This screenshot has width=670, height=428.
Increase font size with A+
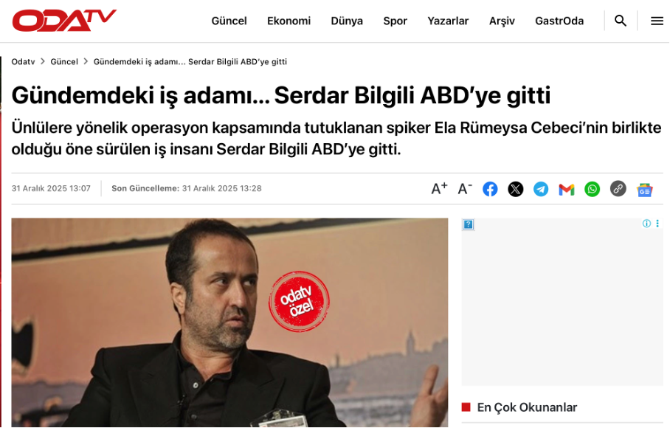click(x=439, y=188)
